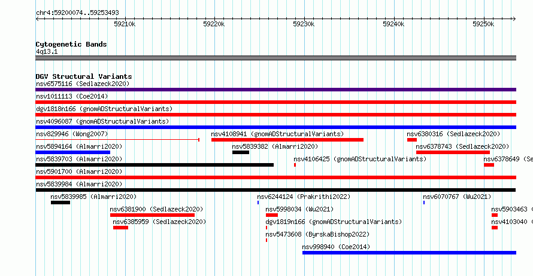Select nsv998940 (Coe2014) label
This screenshot has height=276, width=533.
point(336,247)
